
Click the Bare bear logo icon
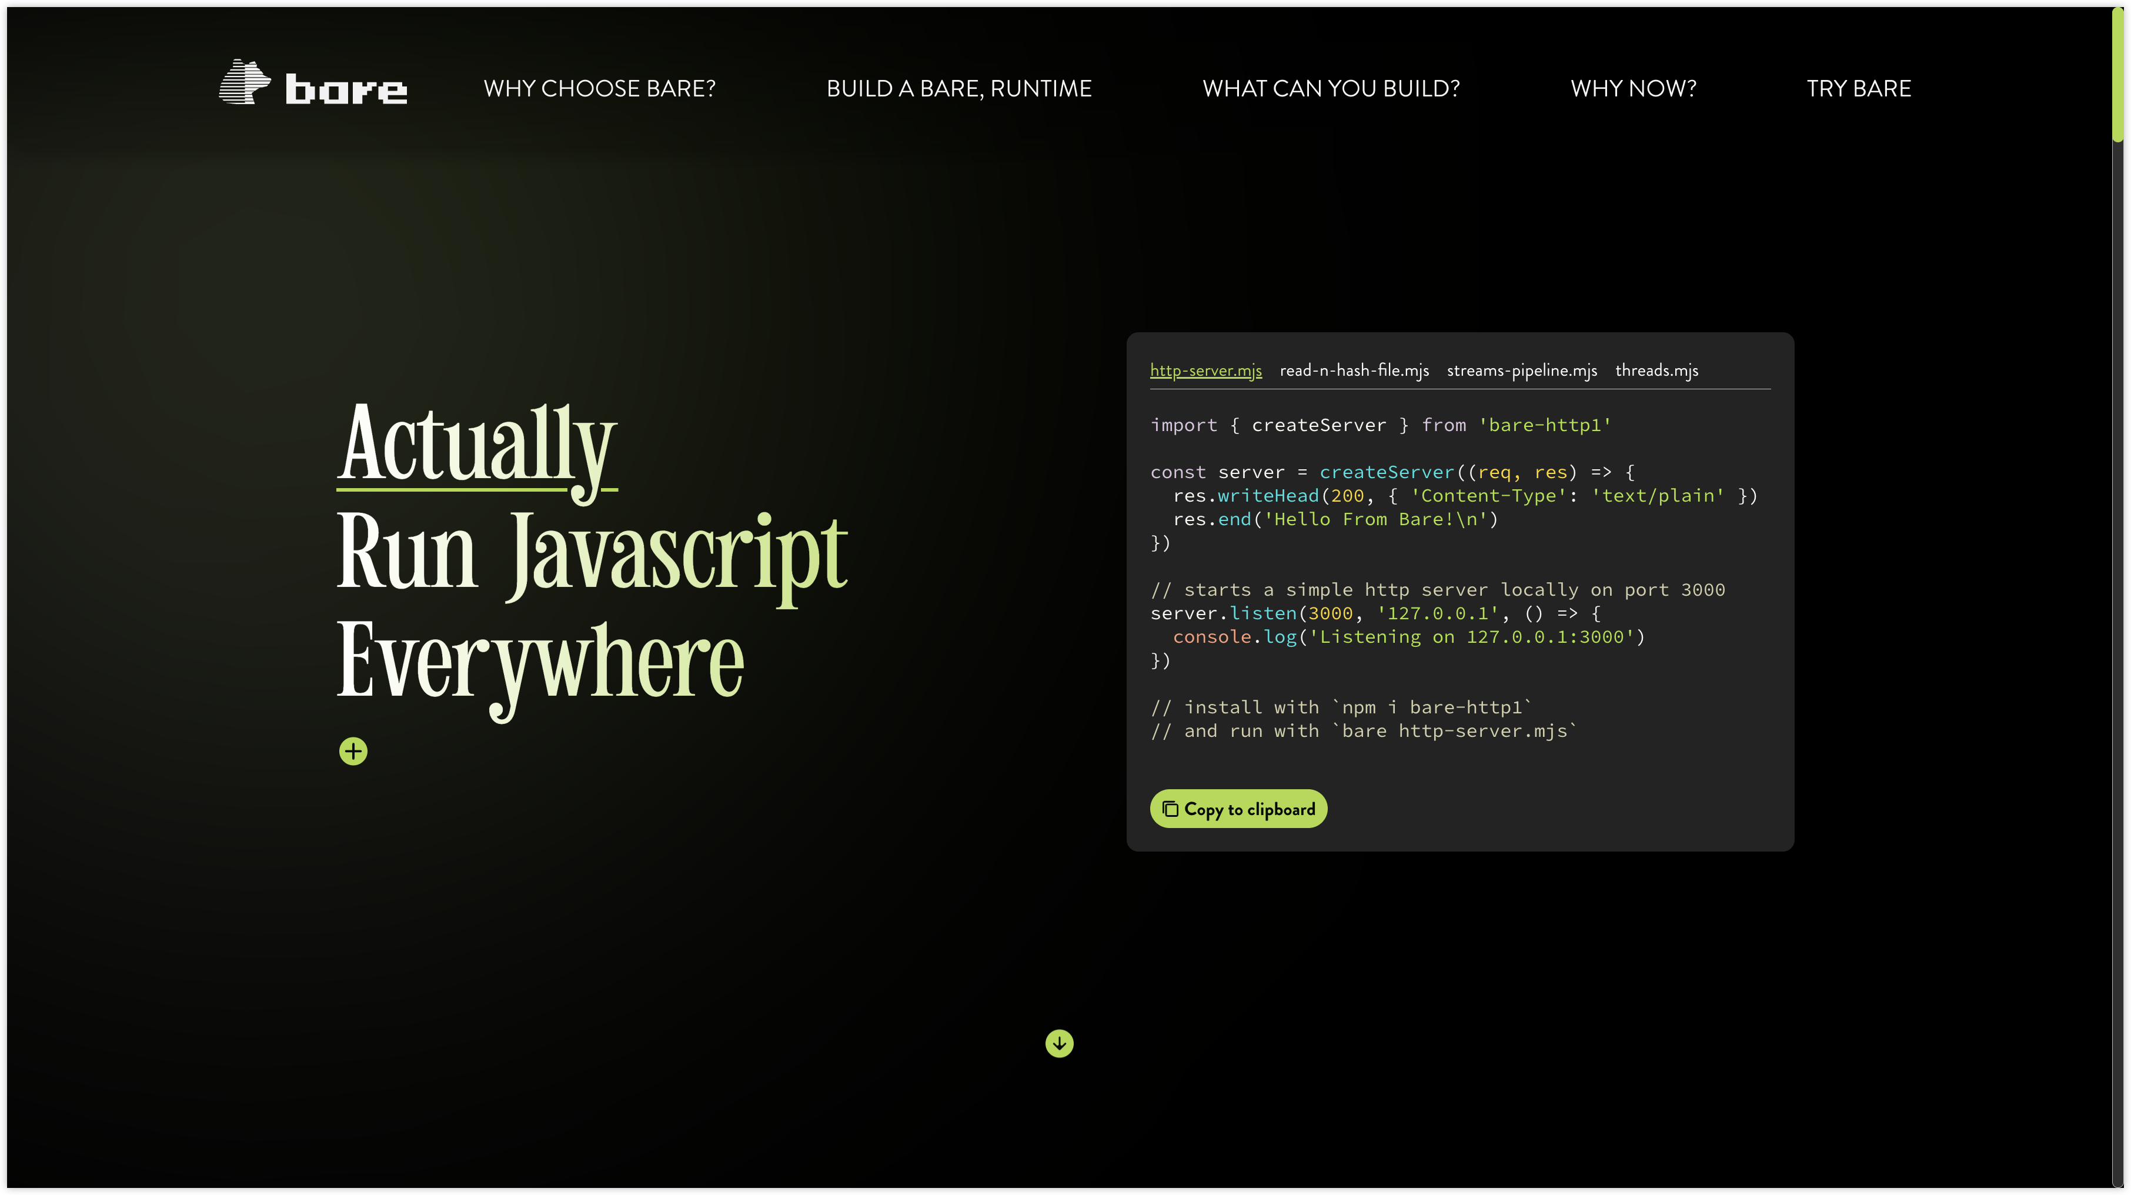coord(245,82)
